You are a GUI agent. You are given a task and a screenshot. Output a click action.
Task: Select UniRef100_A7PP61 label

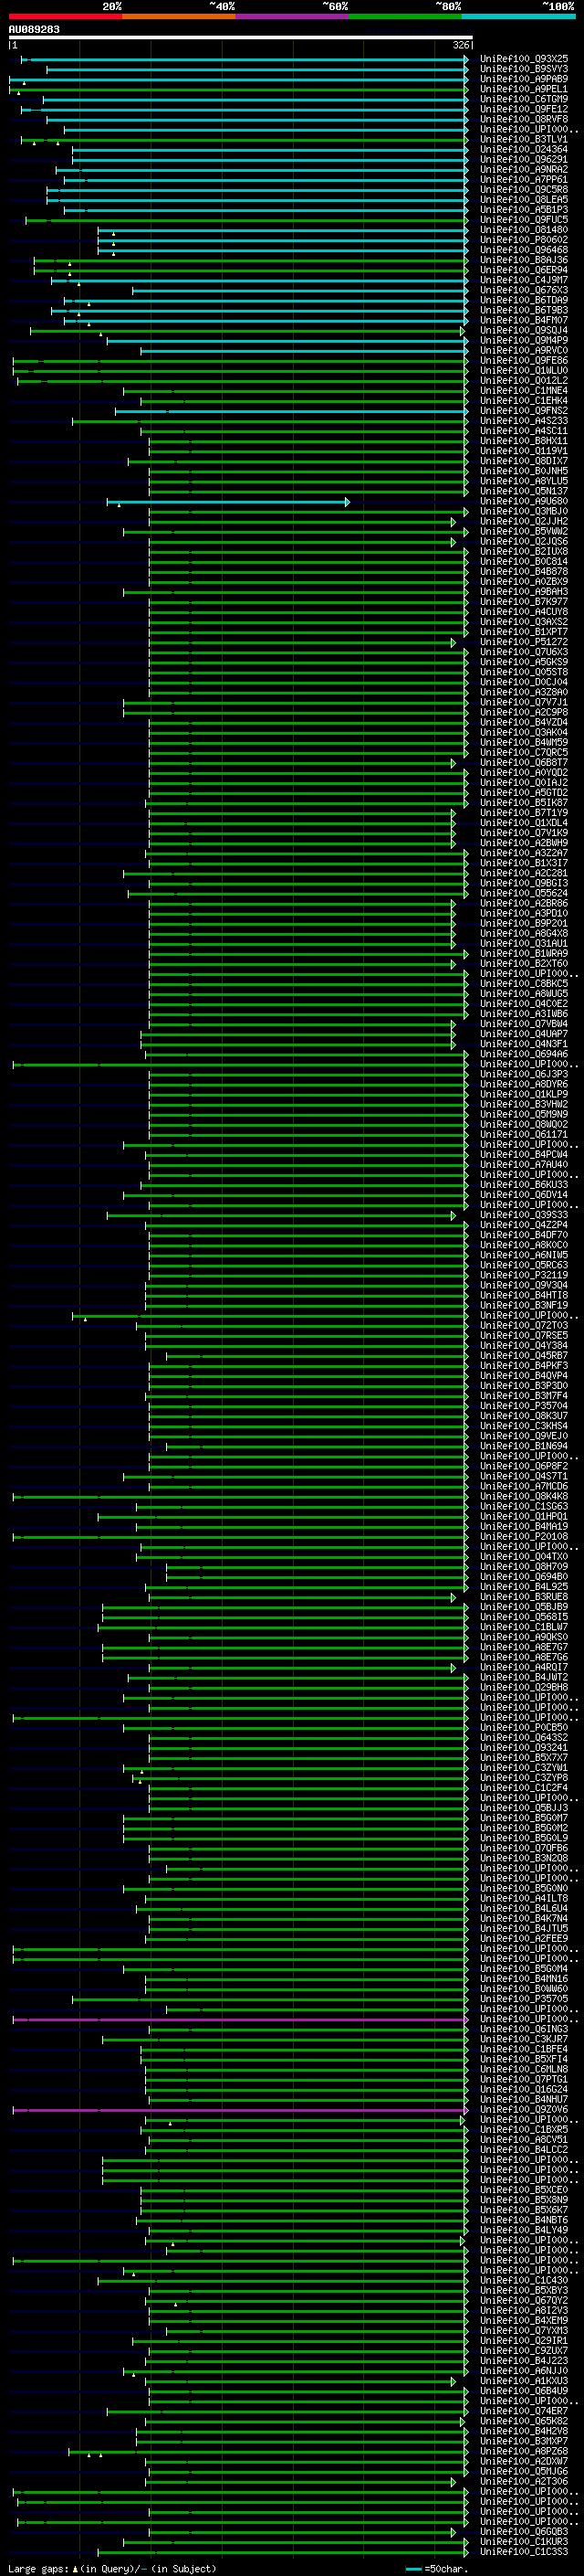coord(524,180)
